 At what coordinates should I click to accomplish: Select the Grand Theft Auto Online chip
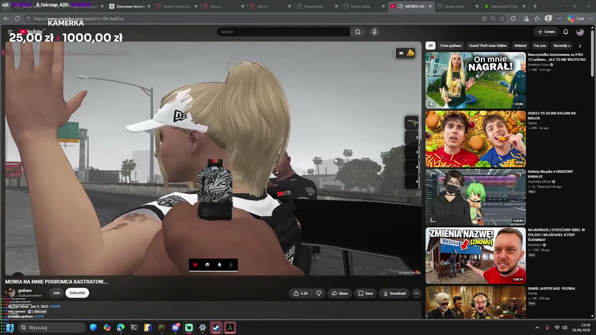[x=488, y=46]
